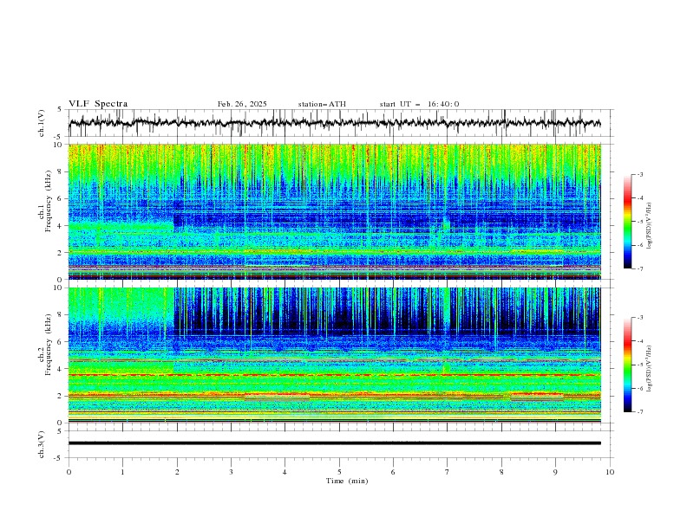
Task: Click the ch.1 PSD color scale bar
Action: tap(628, 222)
